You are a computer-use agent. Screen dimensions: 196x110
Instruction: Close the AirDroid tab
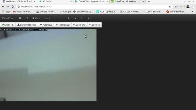(71, 1)
